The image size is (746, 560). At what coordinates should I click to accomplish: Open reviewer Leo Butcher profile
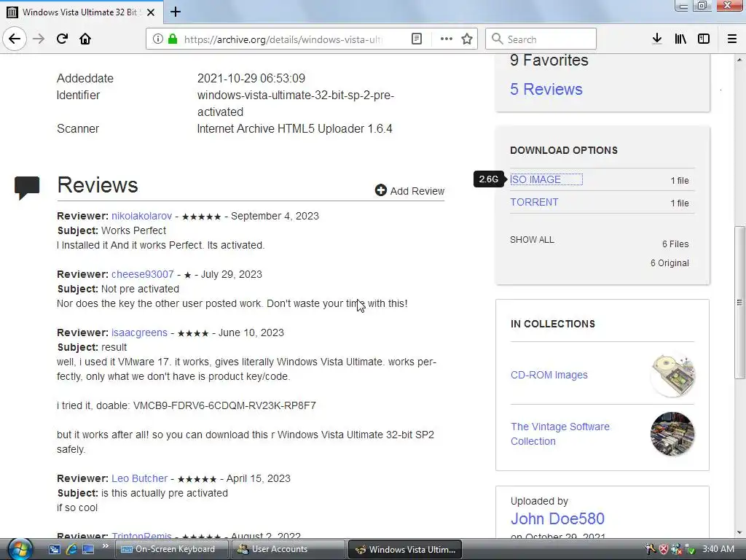(139, 478)
